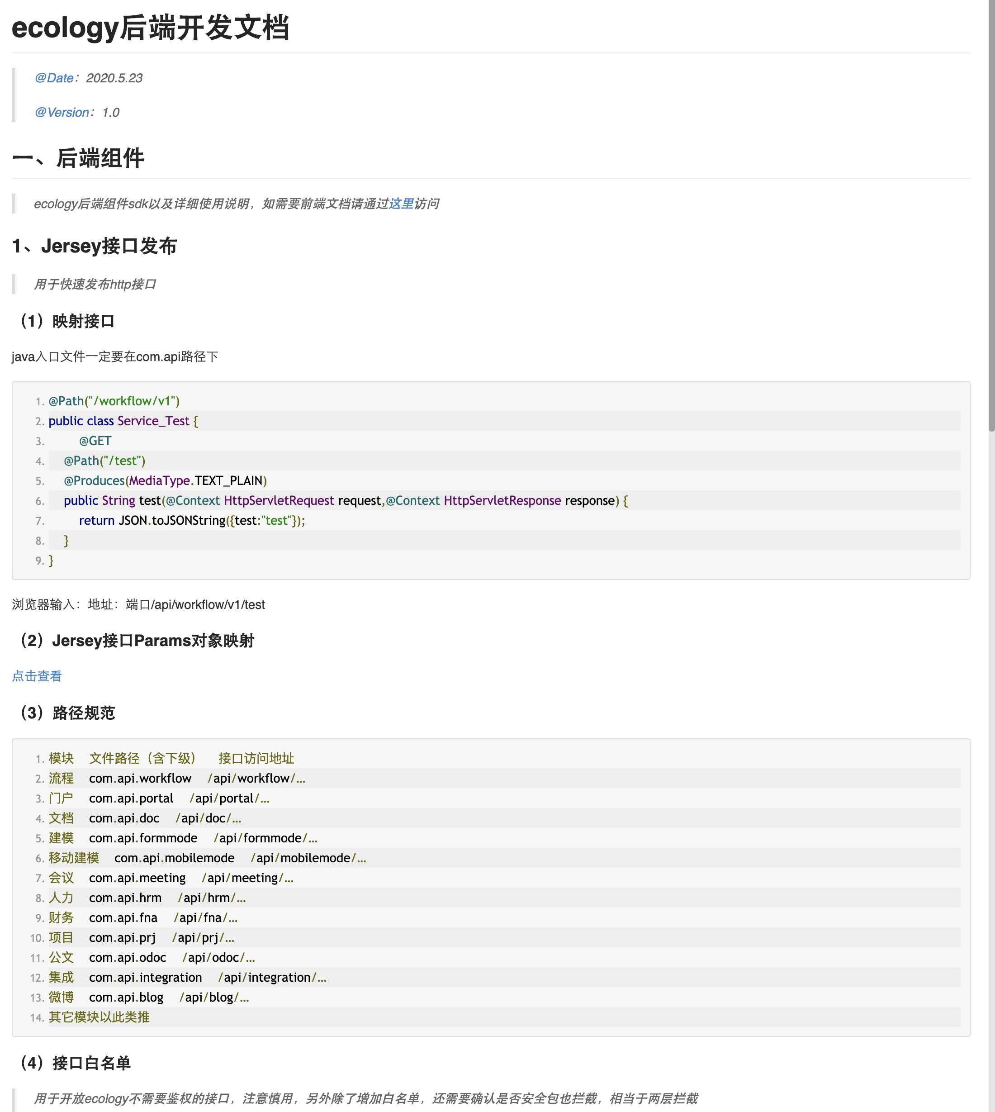Viewport: 995px width, 1112px height.
Task: Click the (4) 接口白名单 subheading
Action: point(75,1063)
